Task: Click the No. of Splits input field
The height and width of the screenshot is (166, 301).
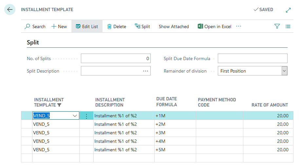Action: coord(115,58)
